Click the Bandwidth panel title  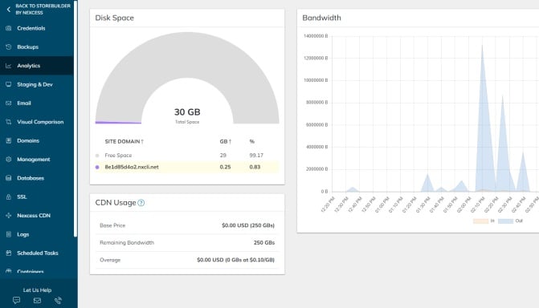coord(321,18)
